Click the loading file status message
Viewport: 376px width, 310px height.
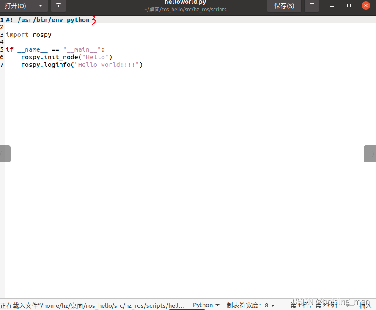point(92,306)
